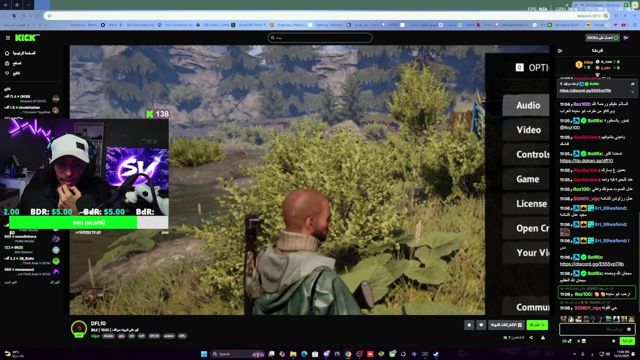Image resolution: width=640 pixels, height=360 pixels.
Task: Click the report warning triangle icon
Action: (543, 337)
